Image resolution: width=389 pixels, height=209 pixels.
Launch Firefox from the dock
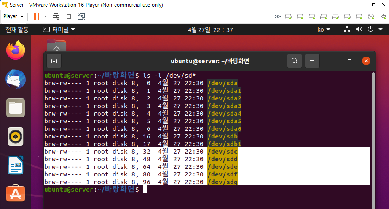pyautogui.click(x=16, y=50)
